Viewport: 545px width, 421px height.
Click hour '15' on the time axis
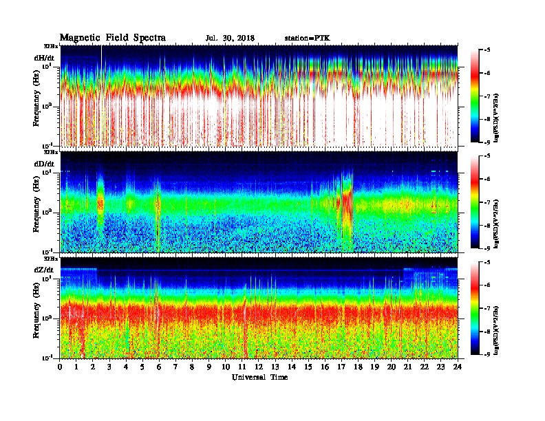(x=308, y=367)
